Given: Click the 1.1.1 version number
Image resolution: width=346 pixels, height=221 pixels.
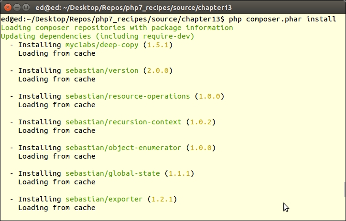Looking at the screenshot, I should [x=179, y=173].
